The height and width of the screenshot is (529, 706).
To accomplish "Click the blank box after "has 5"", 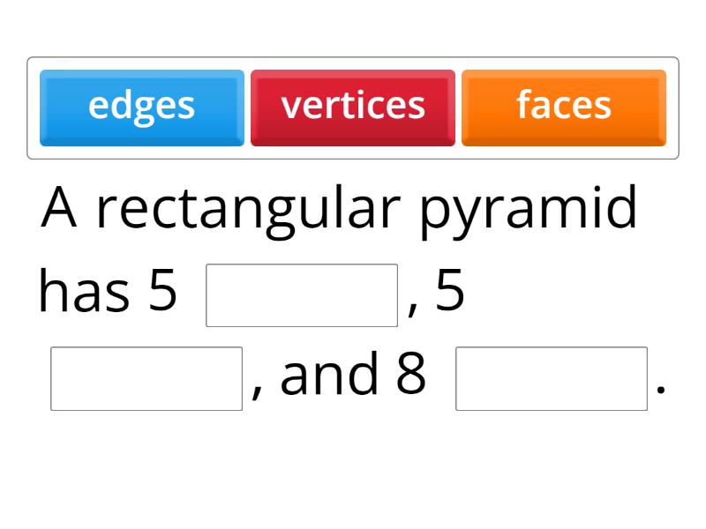I will coord(302,295).
